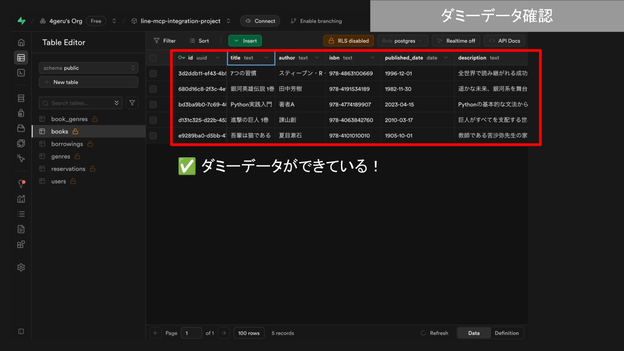Image resolution: width=624 pixels, height=351 pixels.
Task: Toggle the Realtime off button
Action: [456, 41]
